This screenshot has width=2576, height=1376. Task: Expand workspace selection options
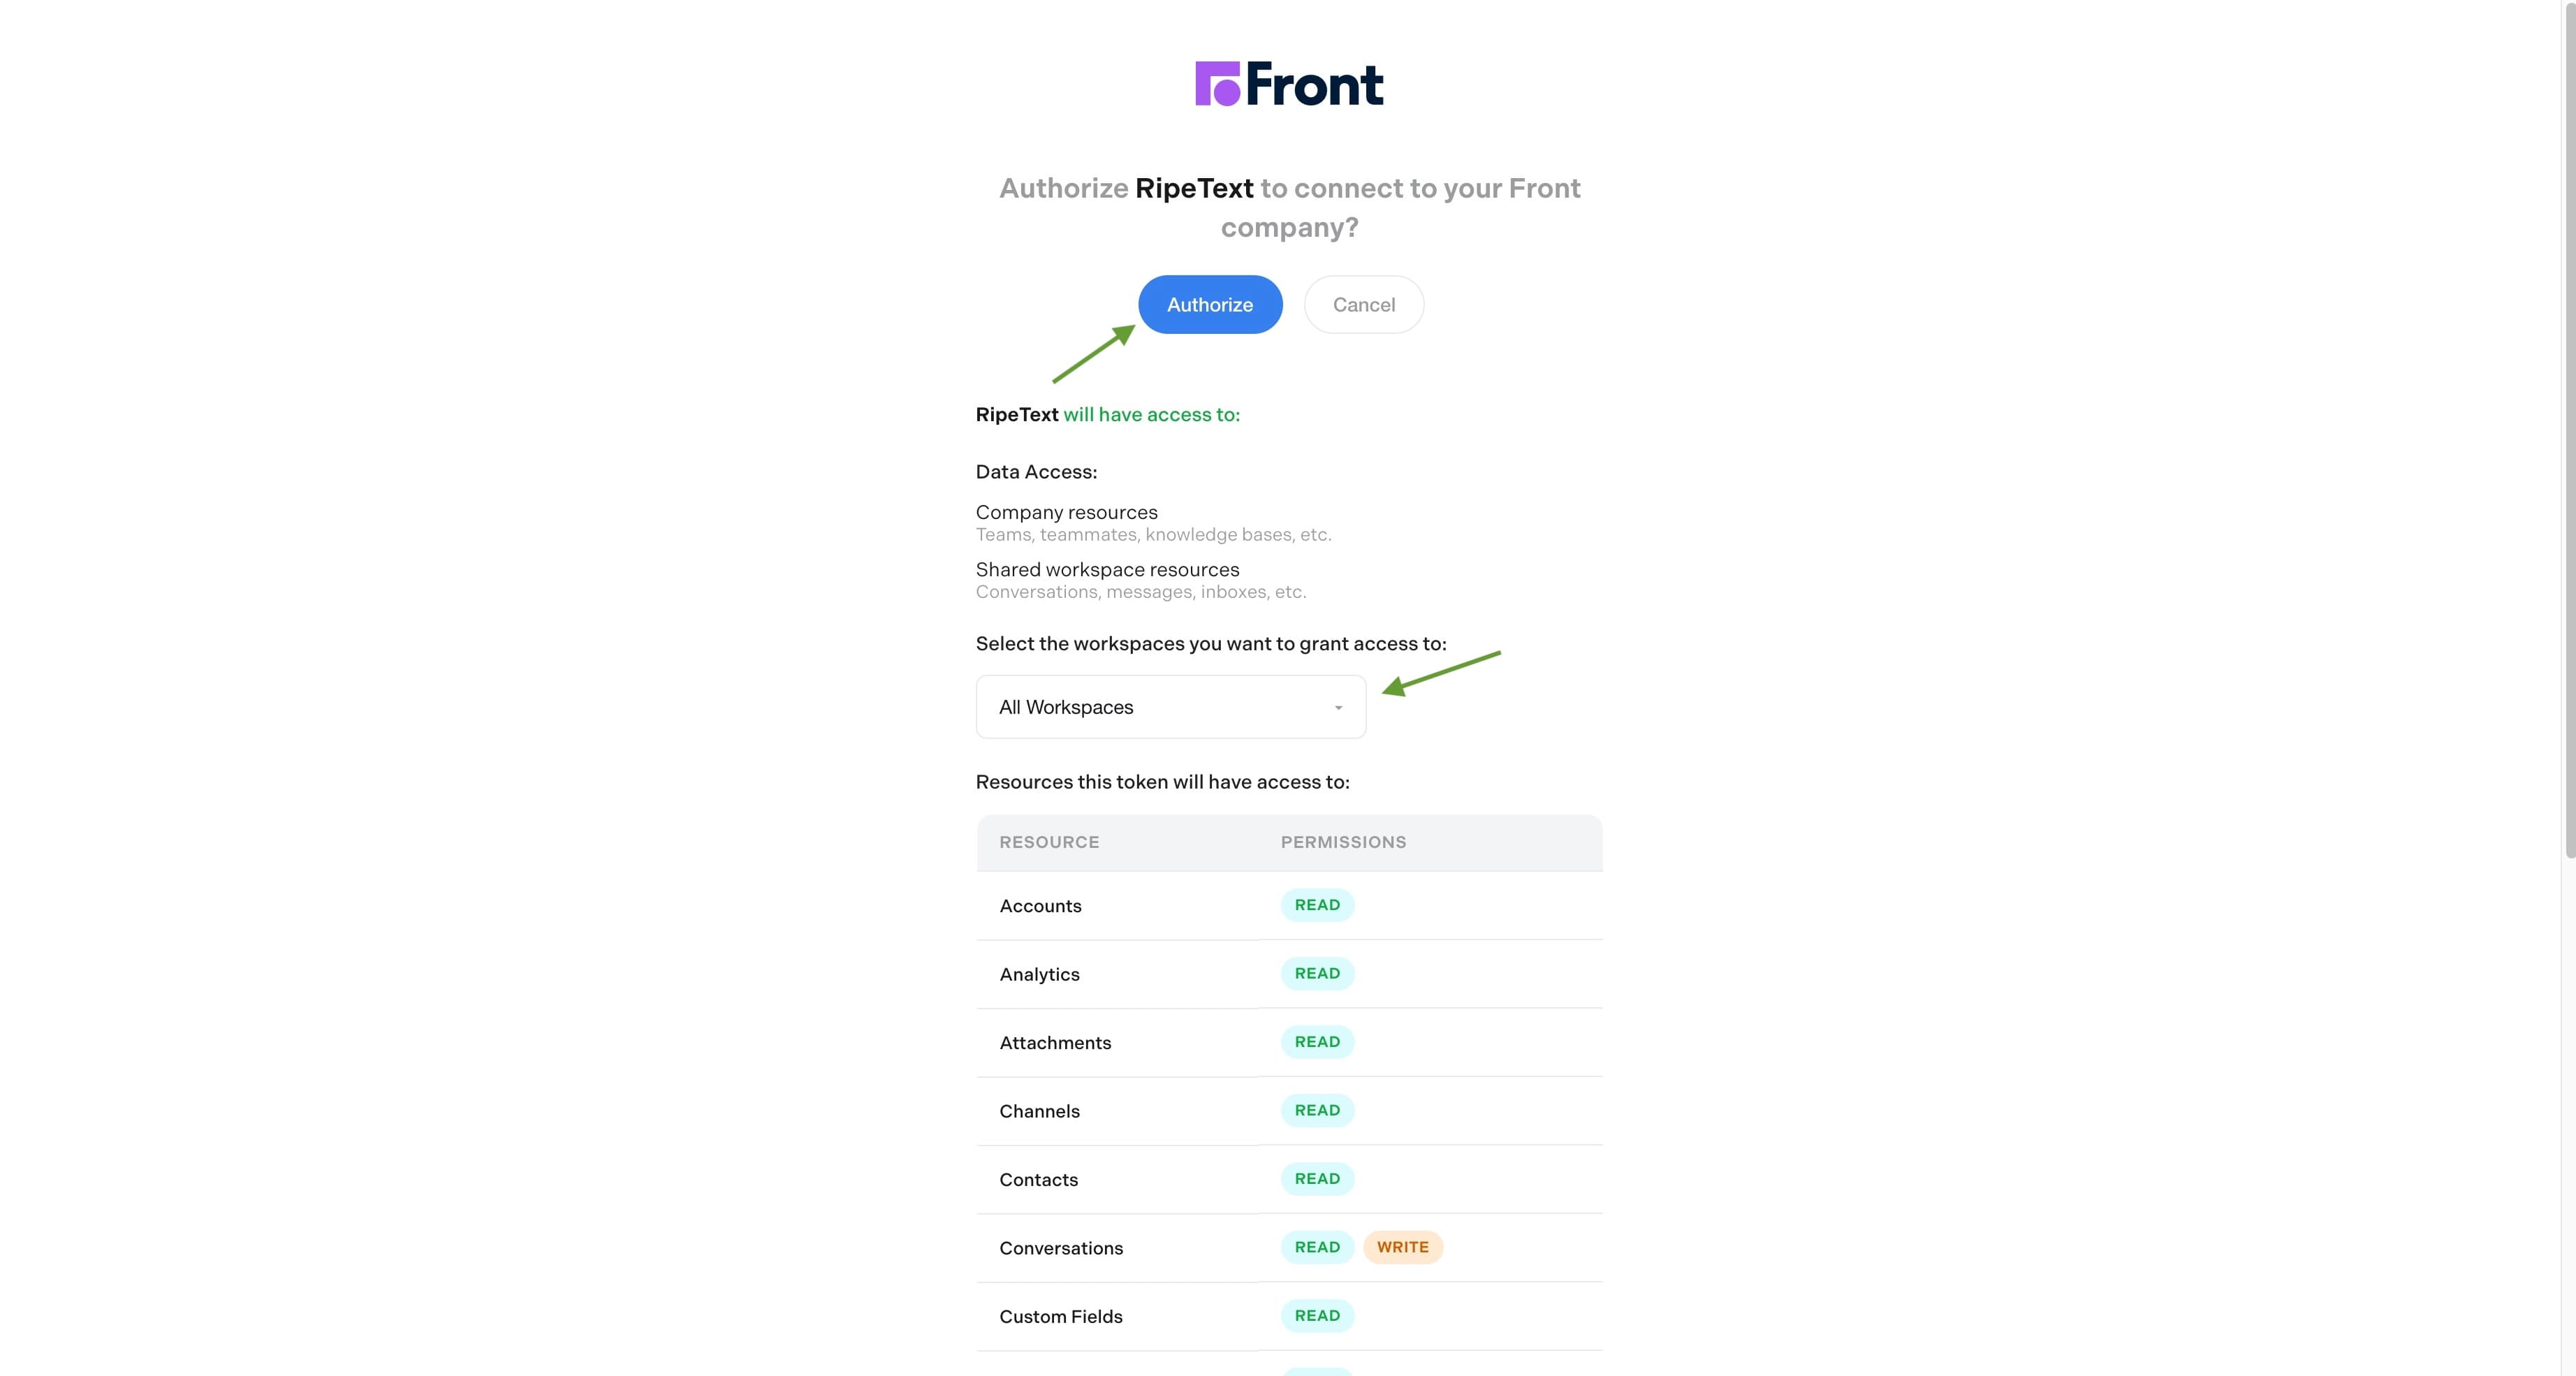(x=1170, y=707)
